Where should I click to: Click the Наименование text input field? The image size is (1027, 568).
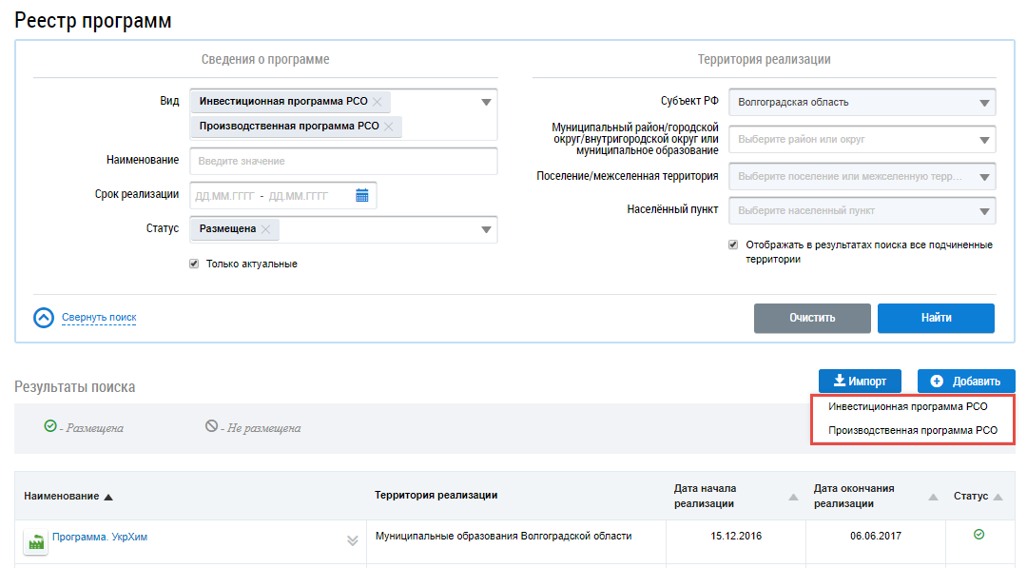point(343,161)
